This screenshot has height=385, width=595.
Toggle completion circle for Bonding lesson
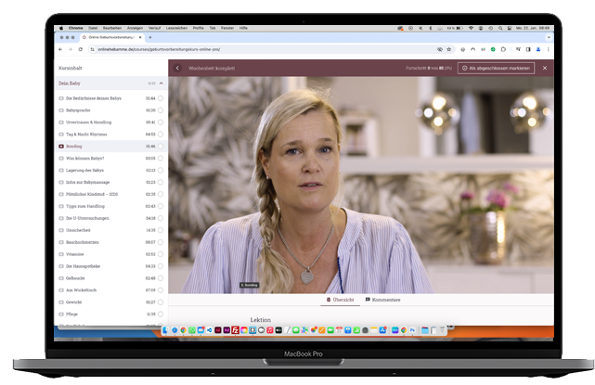click(161, 146)
